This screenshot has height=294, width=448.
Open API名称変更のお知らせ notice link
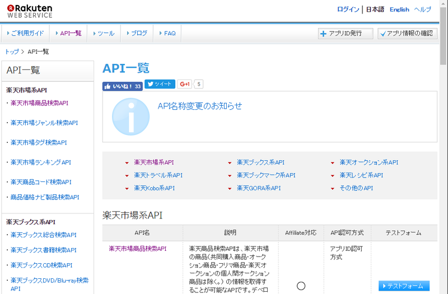[x=200, y=106]
